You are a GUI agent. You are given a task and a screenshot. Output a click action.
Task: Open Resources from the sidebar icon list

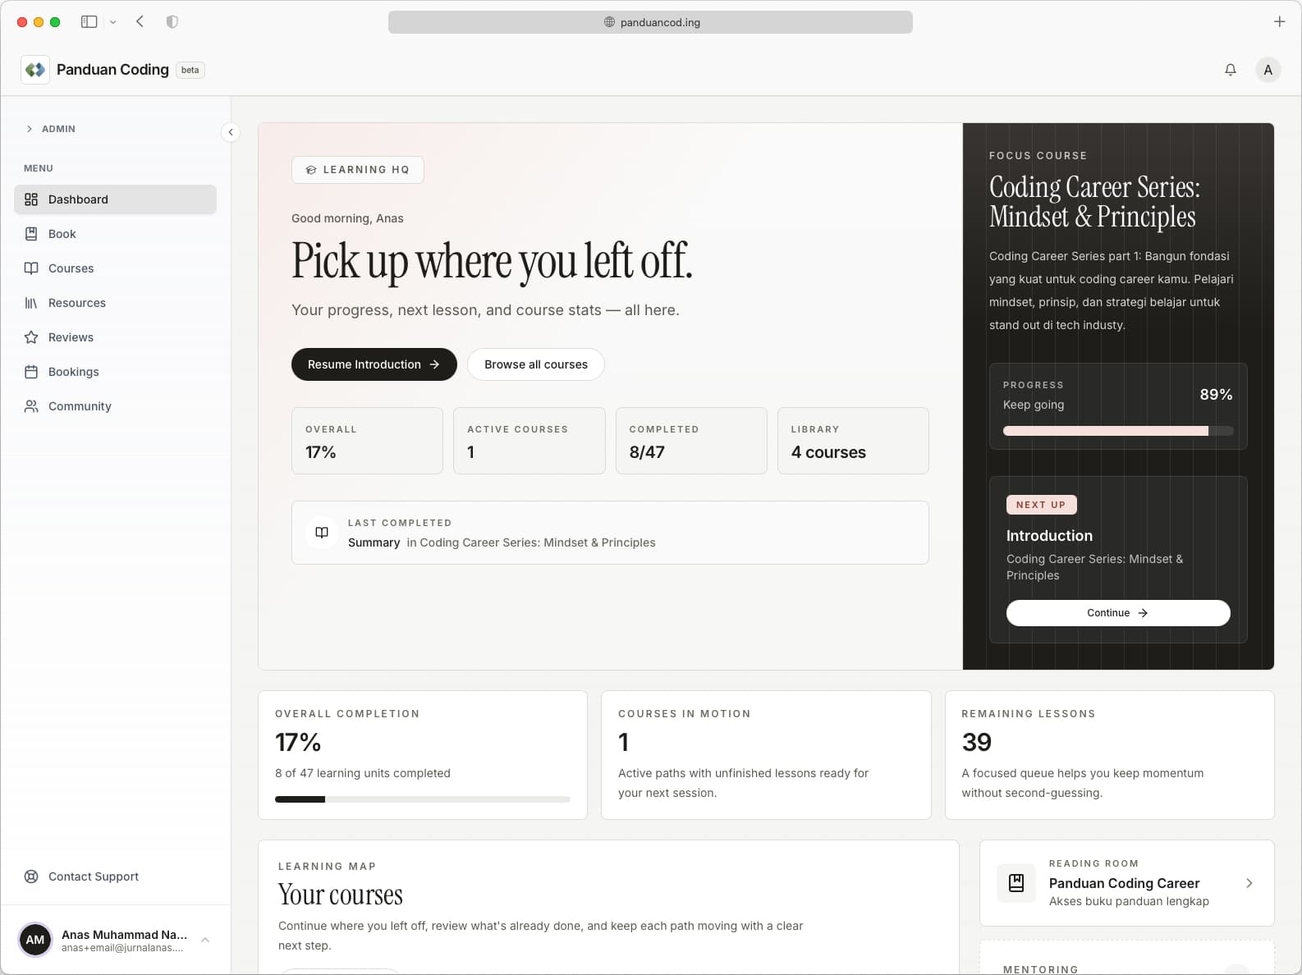(x=31, y=303)
